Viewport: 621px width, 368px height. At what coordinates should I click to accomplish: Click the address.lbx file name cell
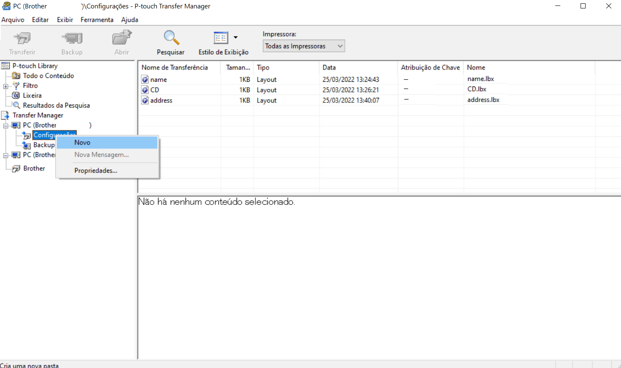click(483, 100)
